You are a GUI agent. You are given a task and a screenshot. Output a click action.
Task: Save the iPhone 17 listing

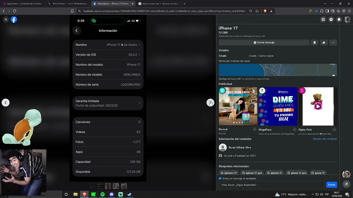314,43
